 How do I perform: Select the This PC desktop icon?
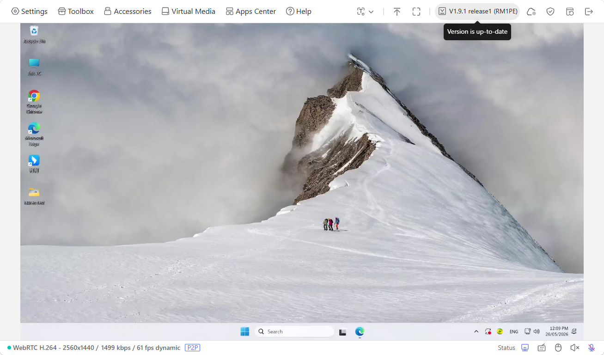[34, 67]
